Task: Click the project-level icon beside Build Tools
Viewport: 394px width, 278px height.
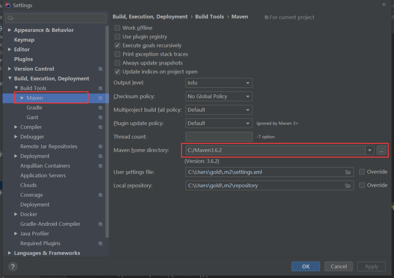Action: click(101, 88)
